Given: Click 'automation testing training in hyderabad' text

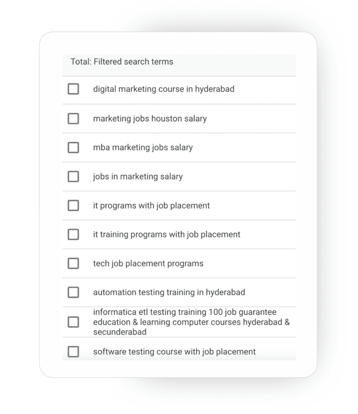Looking at the screenshot, I should click(x=169, y=292).
